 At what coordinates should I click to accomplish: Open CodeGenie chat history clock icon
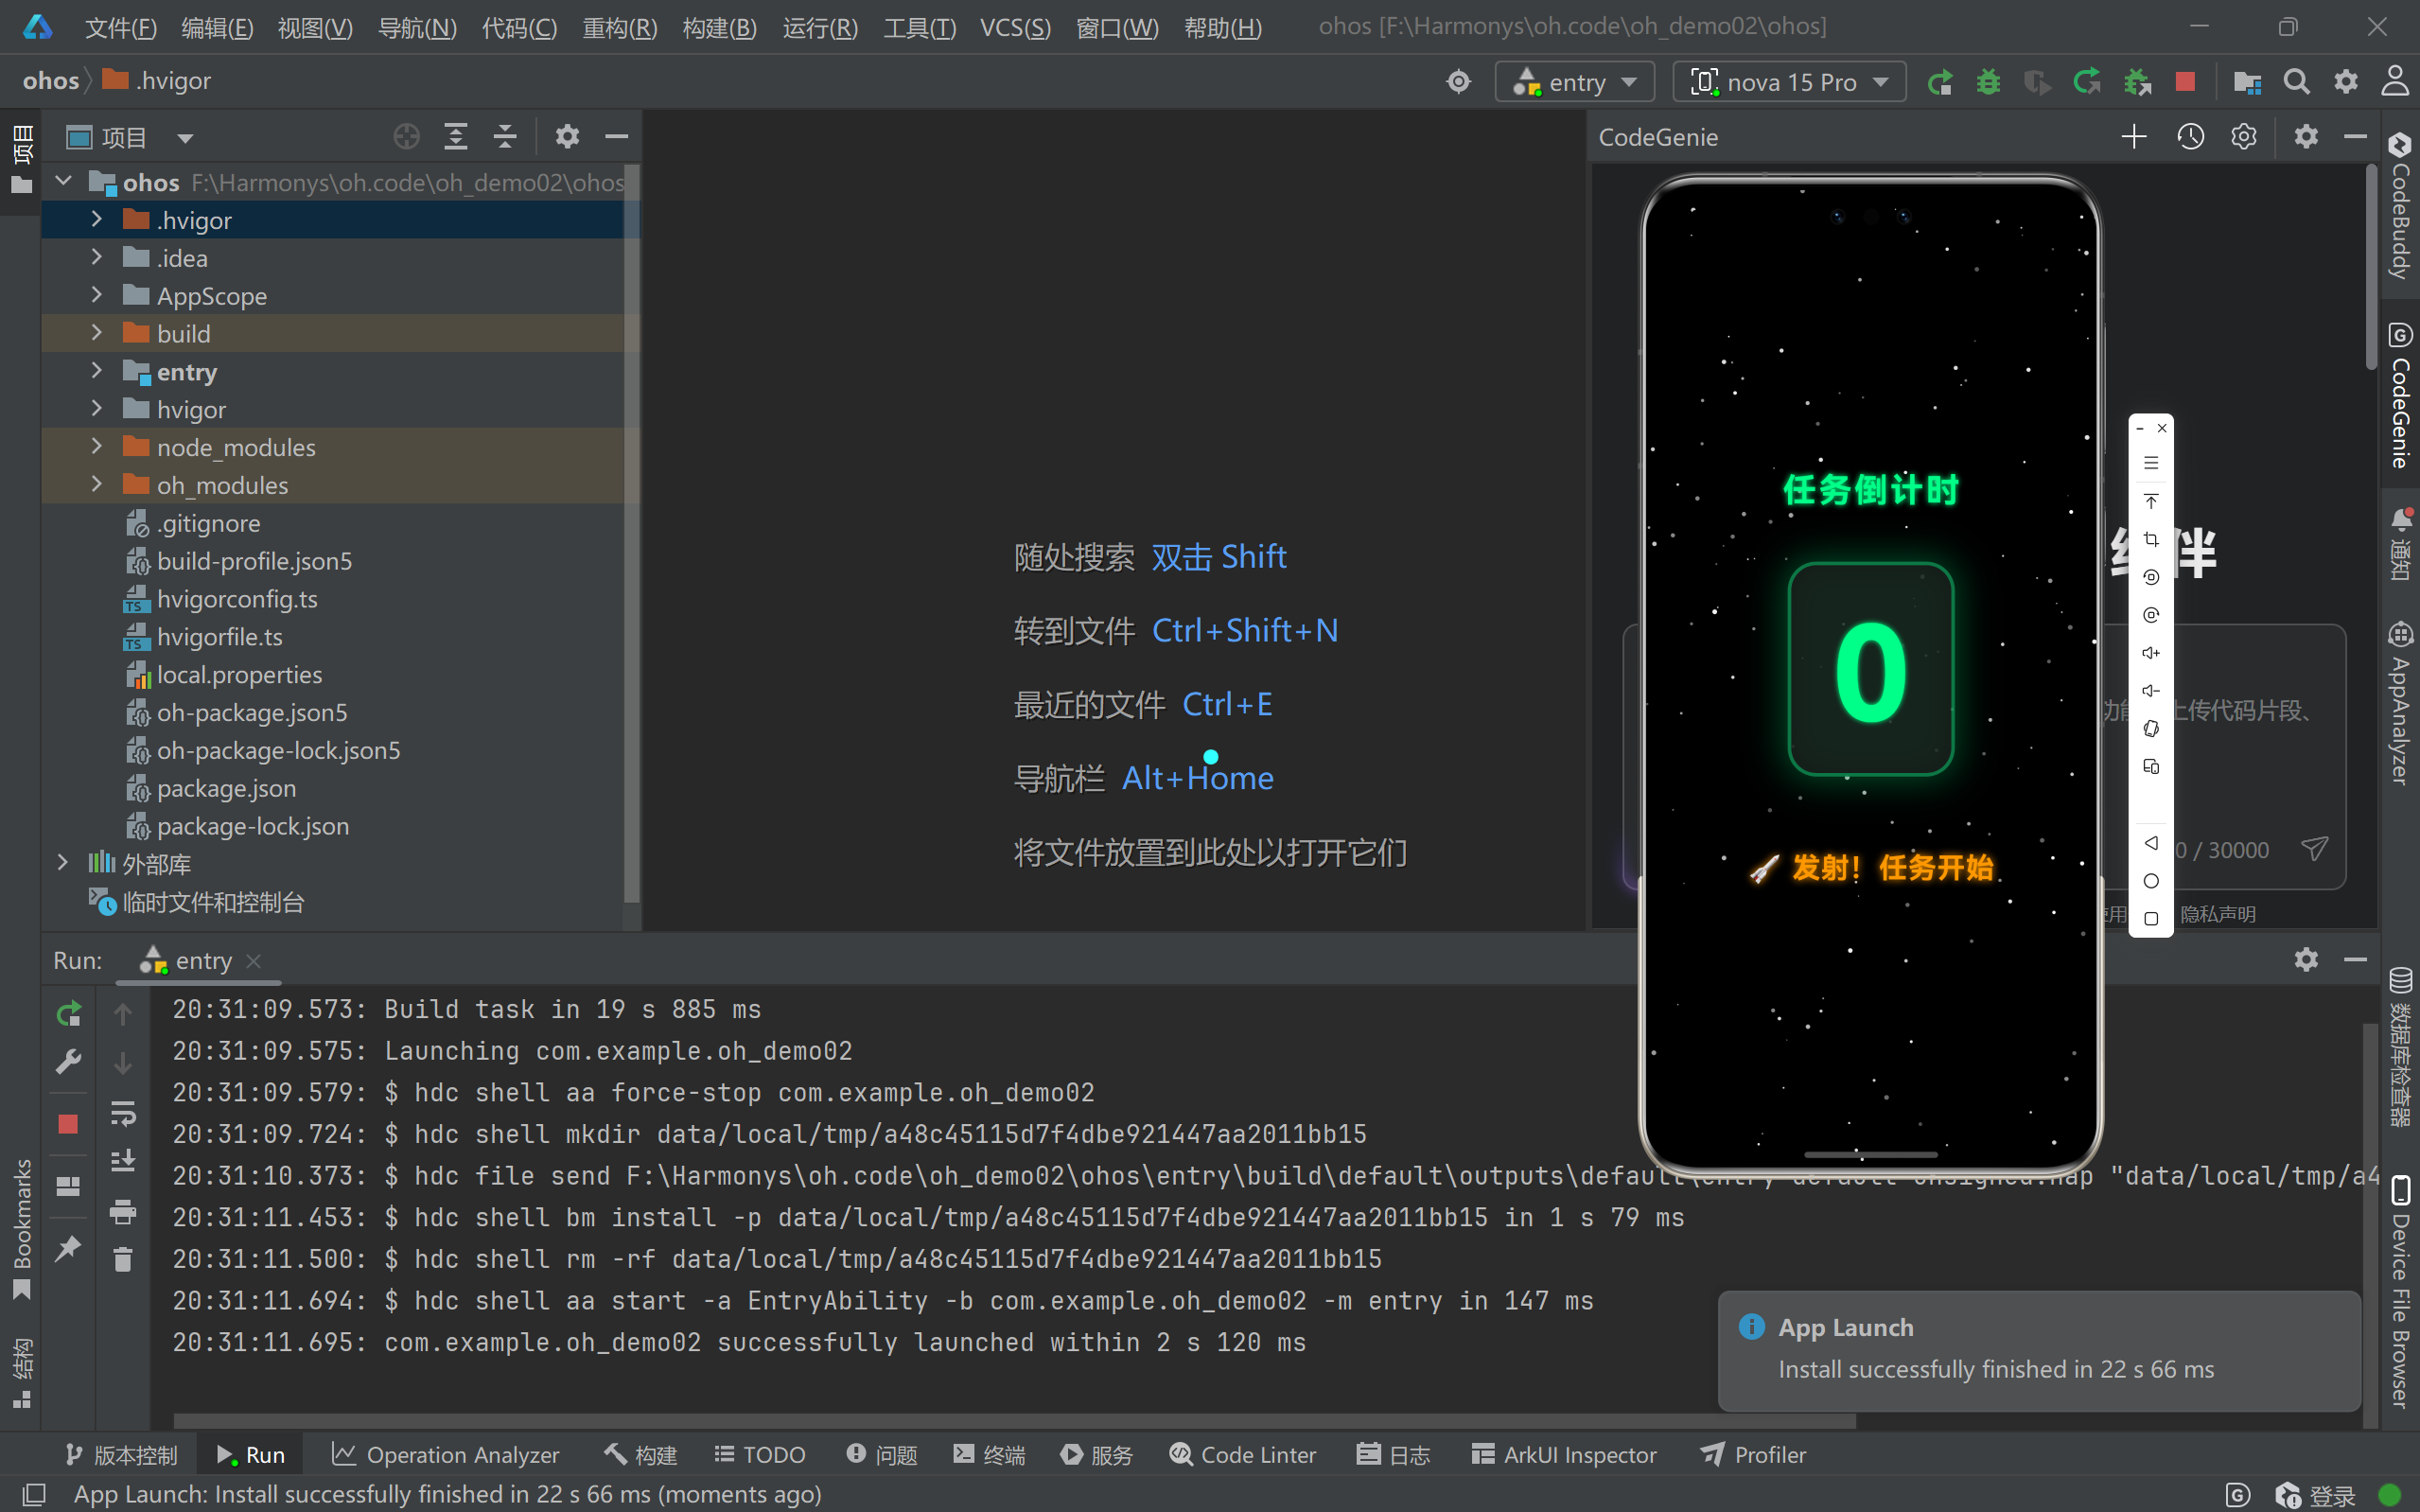[x=2190, y=137]
